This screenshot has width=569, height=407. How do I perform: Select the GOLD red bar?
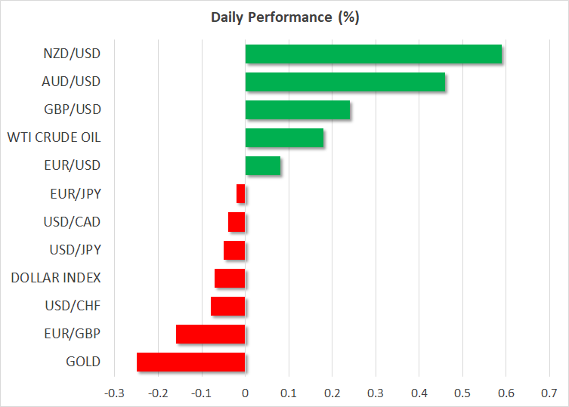pos(190,362)
